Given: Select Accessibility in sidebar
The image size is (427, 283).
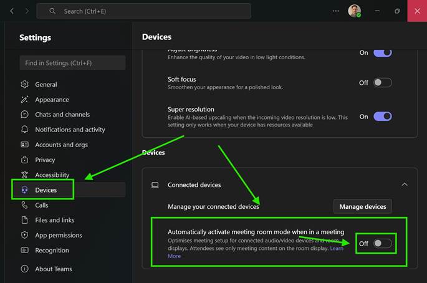Looking at the screenshot, I should coord(73,175).
